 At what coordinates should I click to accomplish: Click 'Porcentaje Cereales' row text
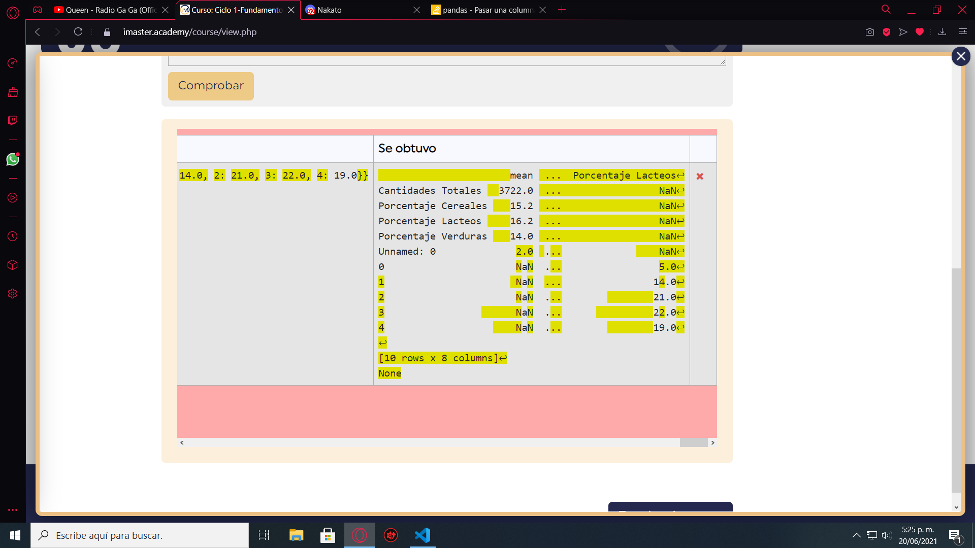click(433, 206)
